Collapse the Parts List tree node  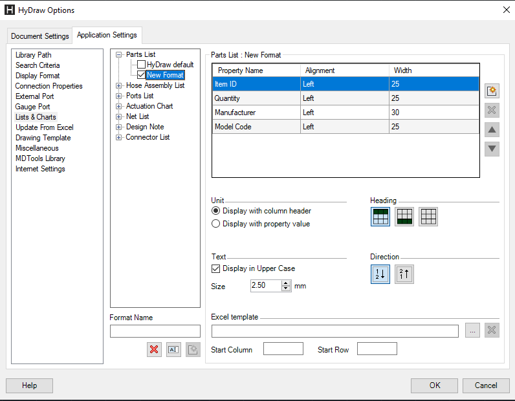tap(119, 55)
